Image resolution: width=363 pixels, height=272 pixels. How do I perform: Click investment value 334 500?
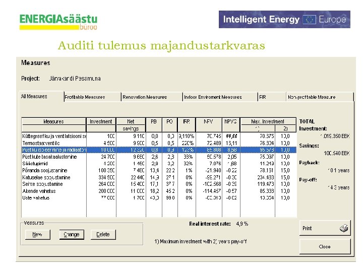tap(106, 177)
